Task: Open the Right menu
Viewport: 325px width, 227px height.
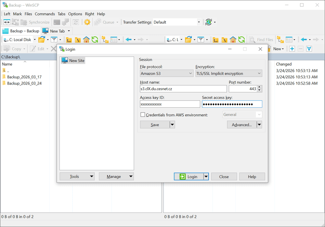Action: point(90,14)
